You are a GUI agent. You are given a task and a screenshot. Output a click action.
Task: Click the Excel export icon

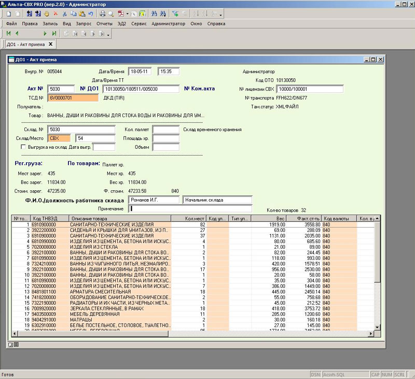click(x=134, y=13)
